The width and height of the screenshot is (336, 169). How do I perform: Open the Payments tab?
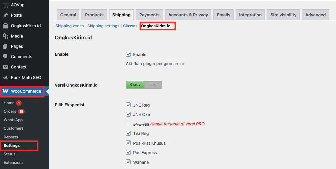pyautogui.click(x=149, y=15)
